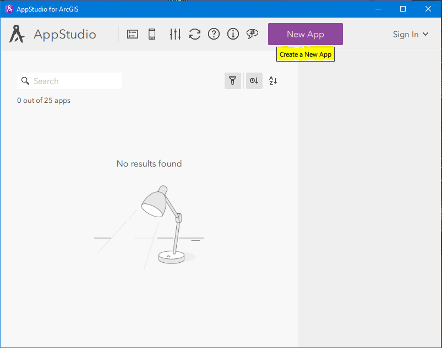Click the AppStudio title bar app icon
442x348 pixels.
coord(9,9)
